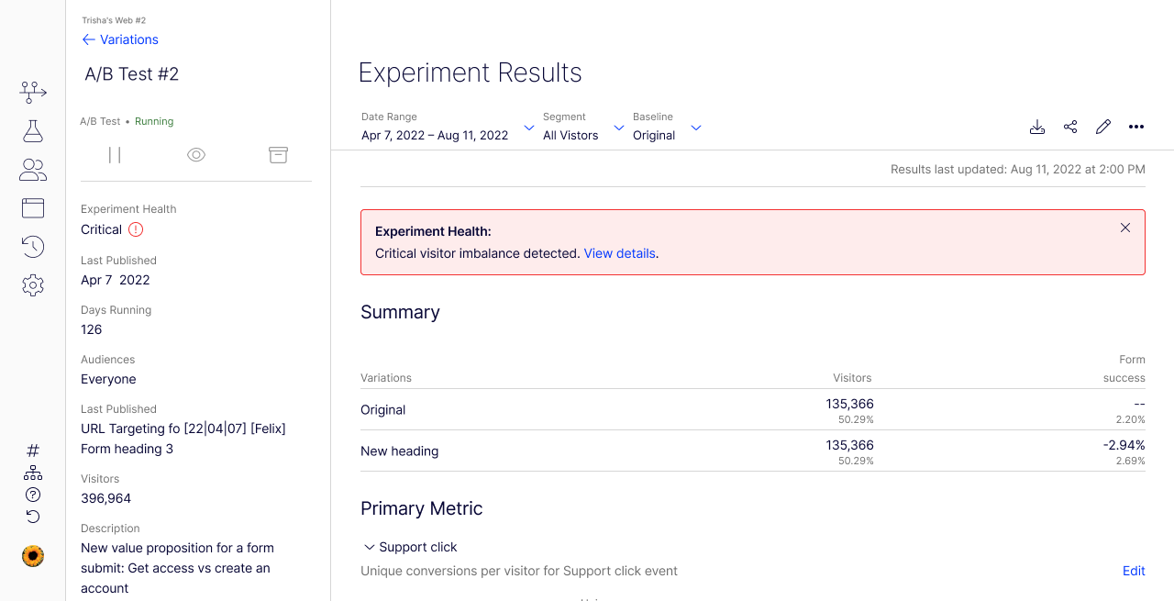Viewport: 1174px width, 601px height.
Task: Open the Date Range dropdown
Action: [528, 128]
